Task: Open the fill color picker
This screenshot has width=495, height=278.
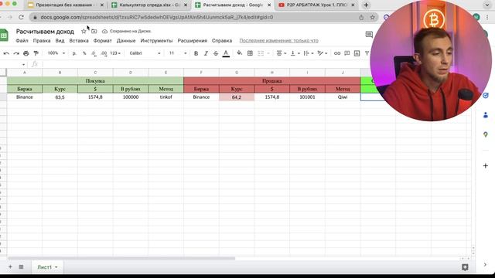Action: pyautogui.click(x=239, y=53)
